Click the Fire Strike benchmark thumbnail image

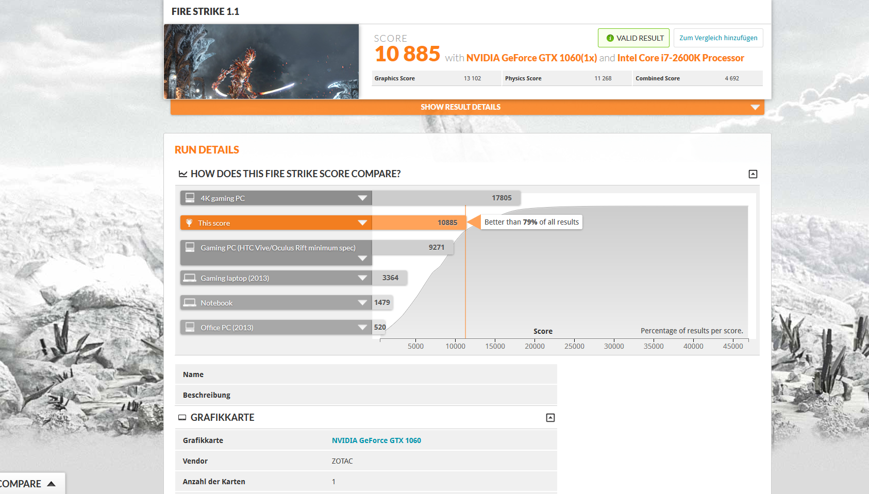click(x=261, y=61)
